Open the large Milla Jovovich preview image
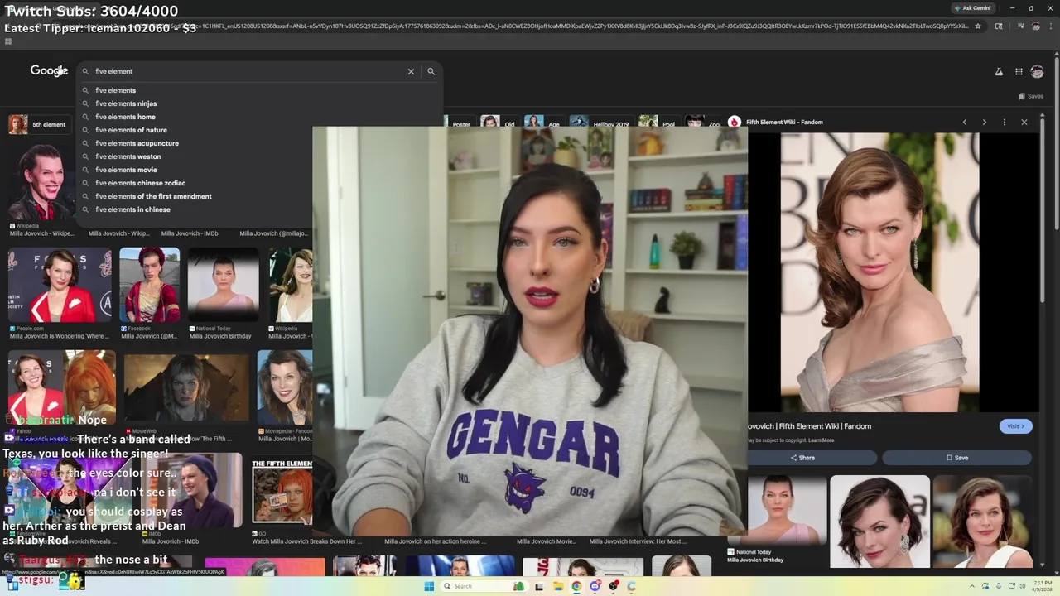The width and height of the screenshot is (1060, 596). pyautogui.click(x=879, y=272)
